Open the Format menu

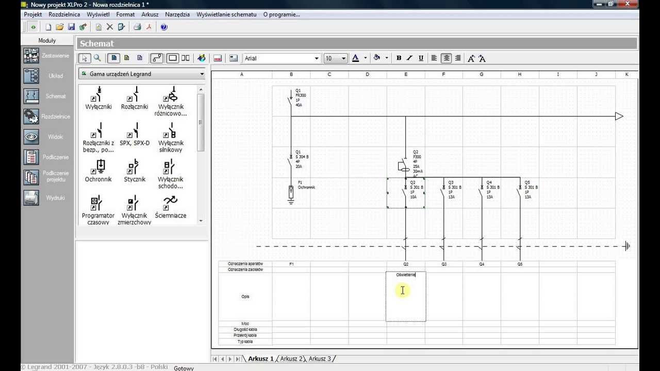coord(125,14)
